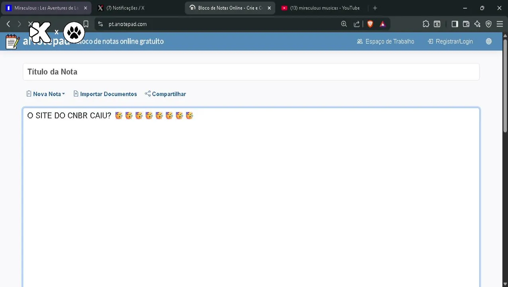Open the Brave Wallet icon

(x=466, y=24)
